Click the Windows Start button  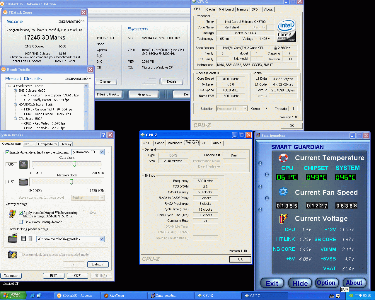point(13,296)
